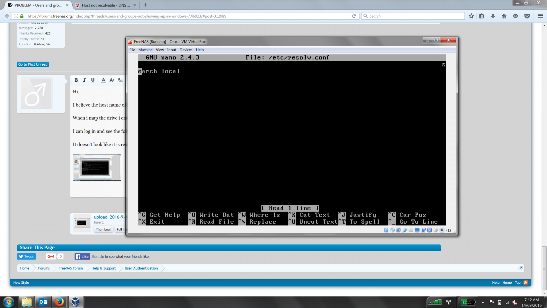
Task: Go back in Firefox
Action: pos(7,16)
